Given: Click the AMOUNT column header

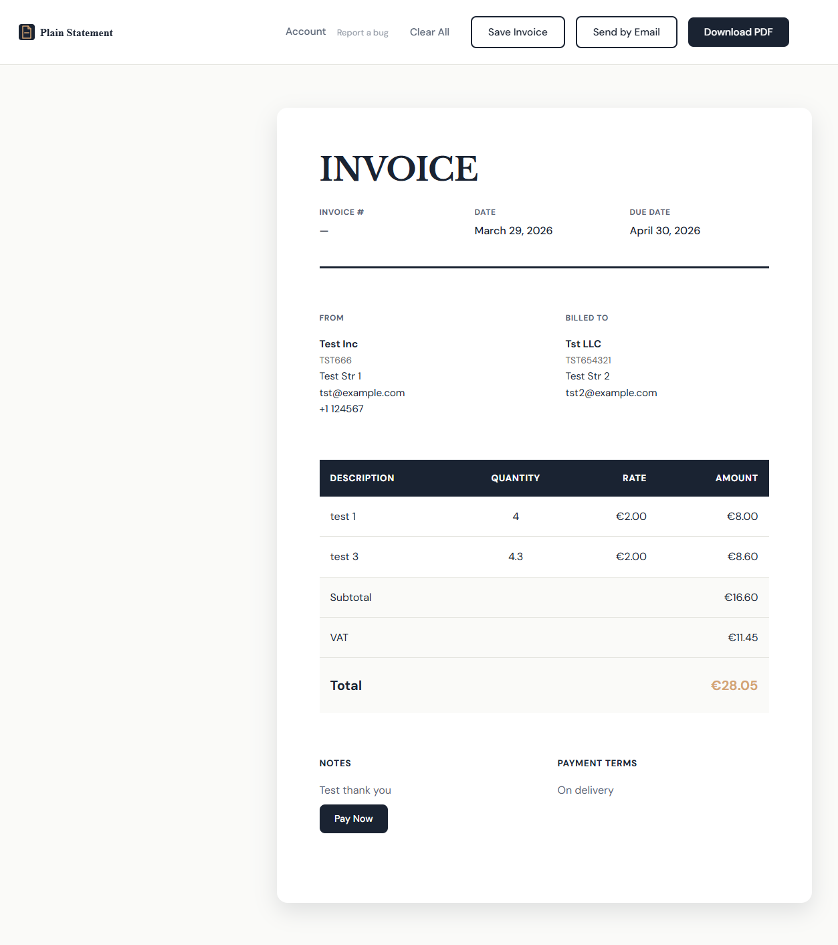Looking at the screenshot, I should [x=736, y=478].
